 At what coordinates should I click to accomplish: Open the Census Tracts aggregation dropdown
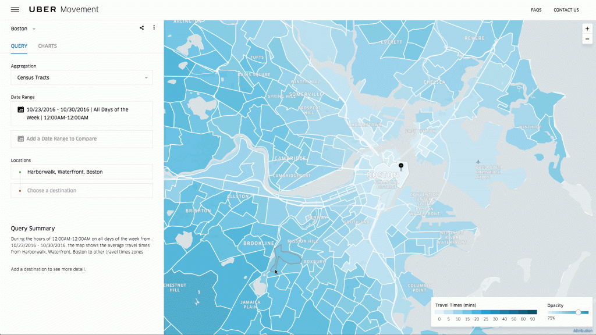81,77
